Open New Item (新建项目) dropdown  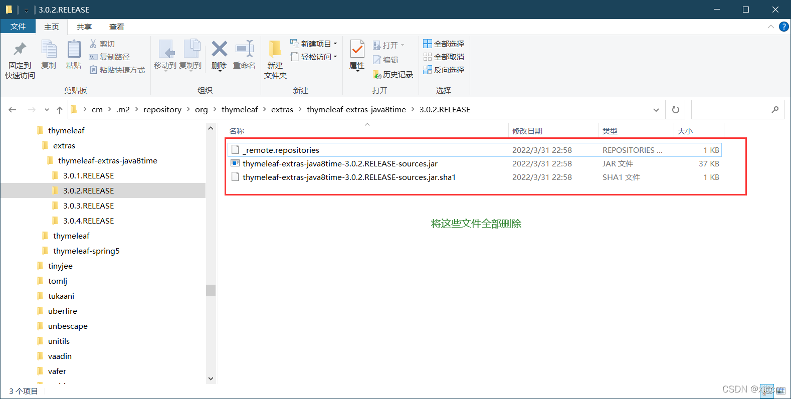[x=314, y=44]
